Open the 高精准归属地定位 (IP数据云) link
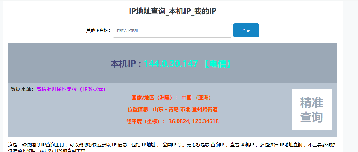This screenshot has height=152, width=358. tap(72, 89)
